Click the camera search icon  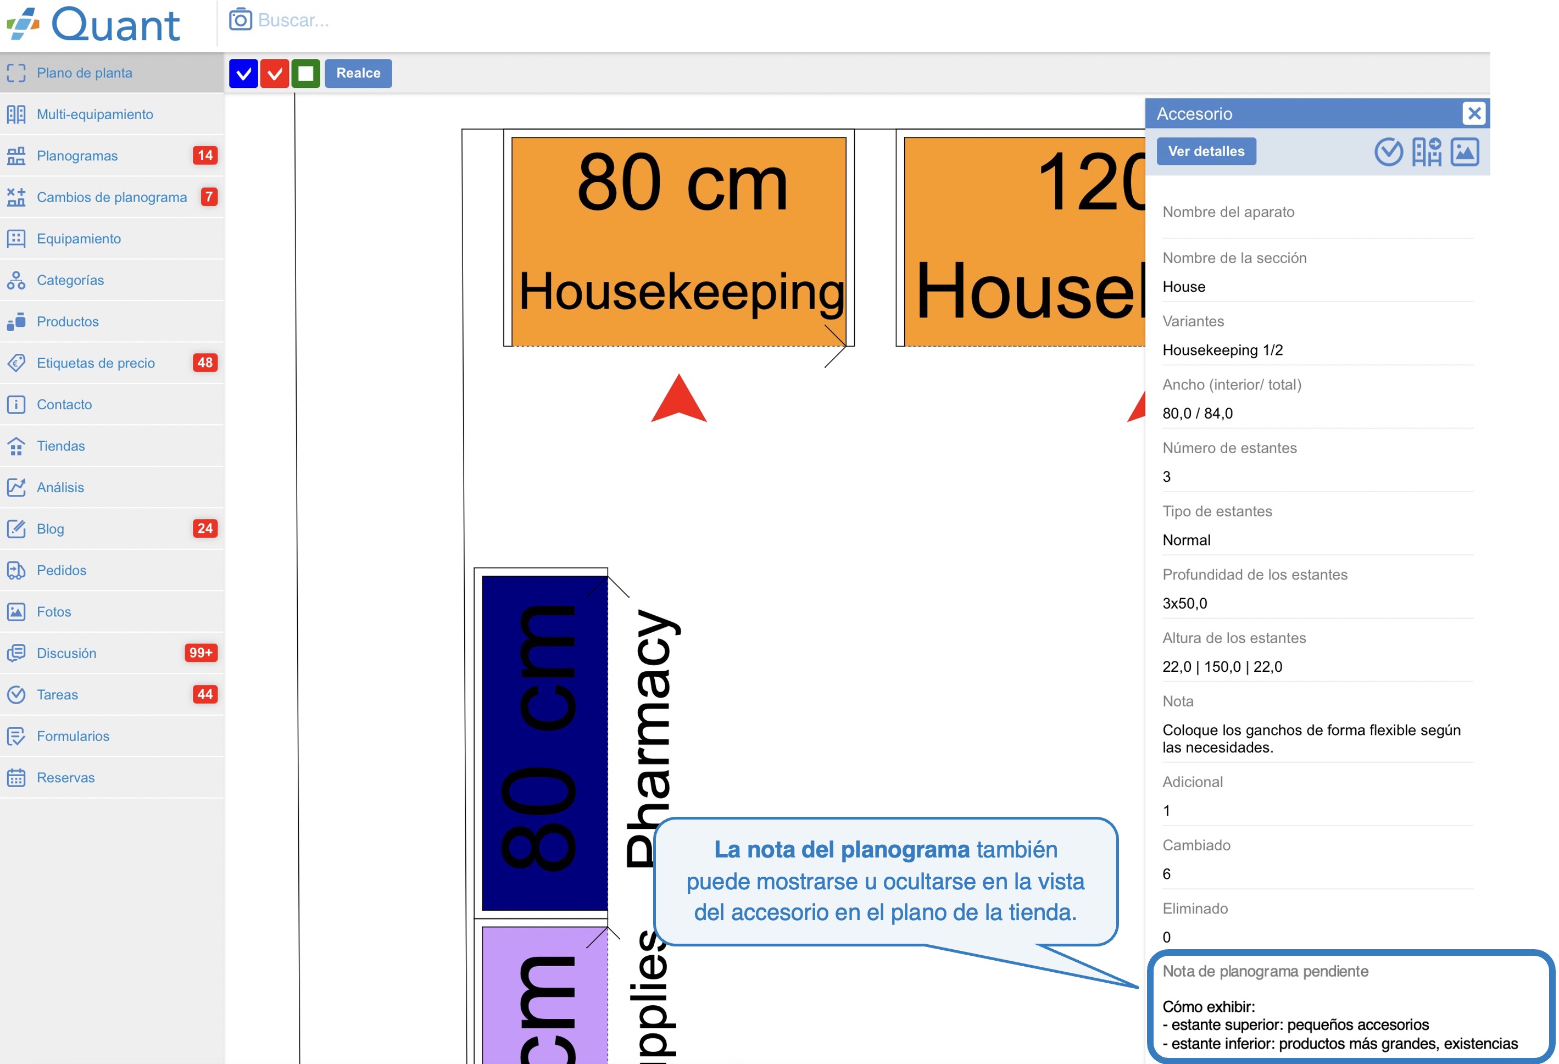pyautogui.click(x=240, y=20)
